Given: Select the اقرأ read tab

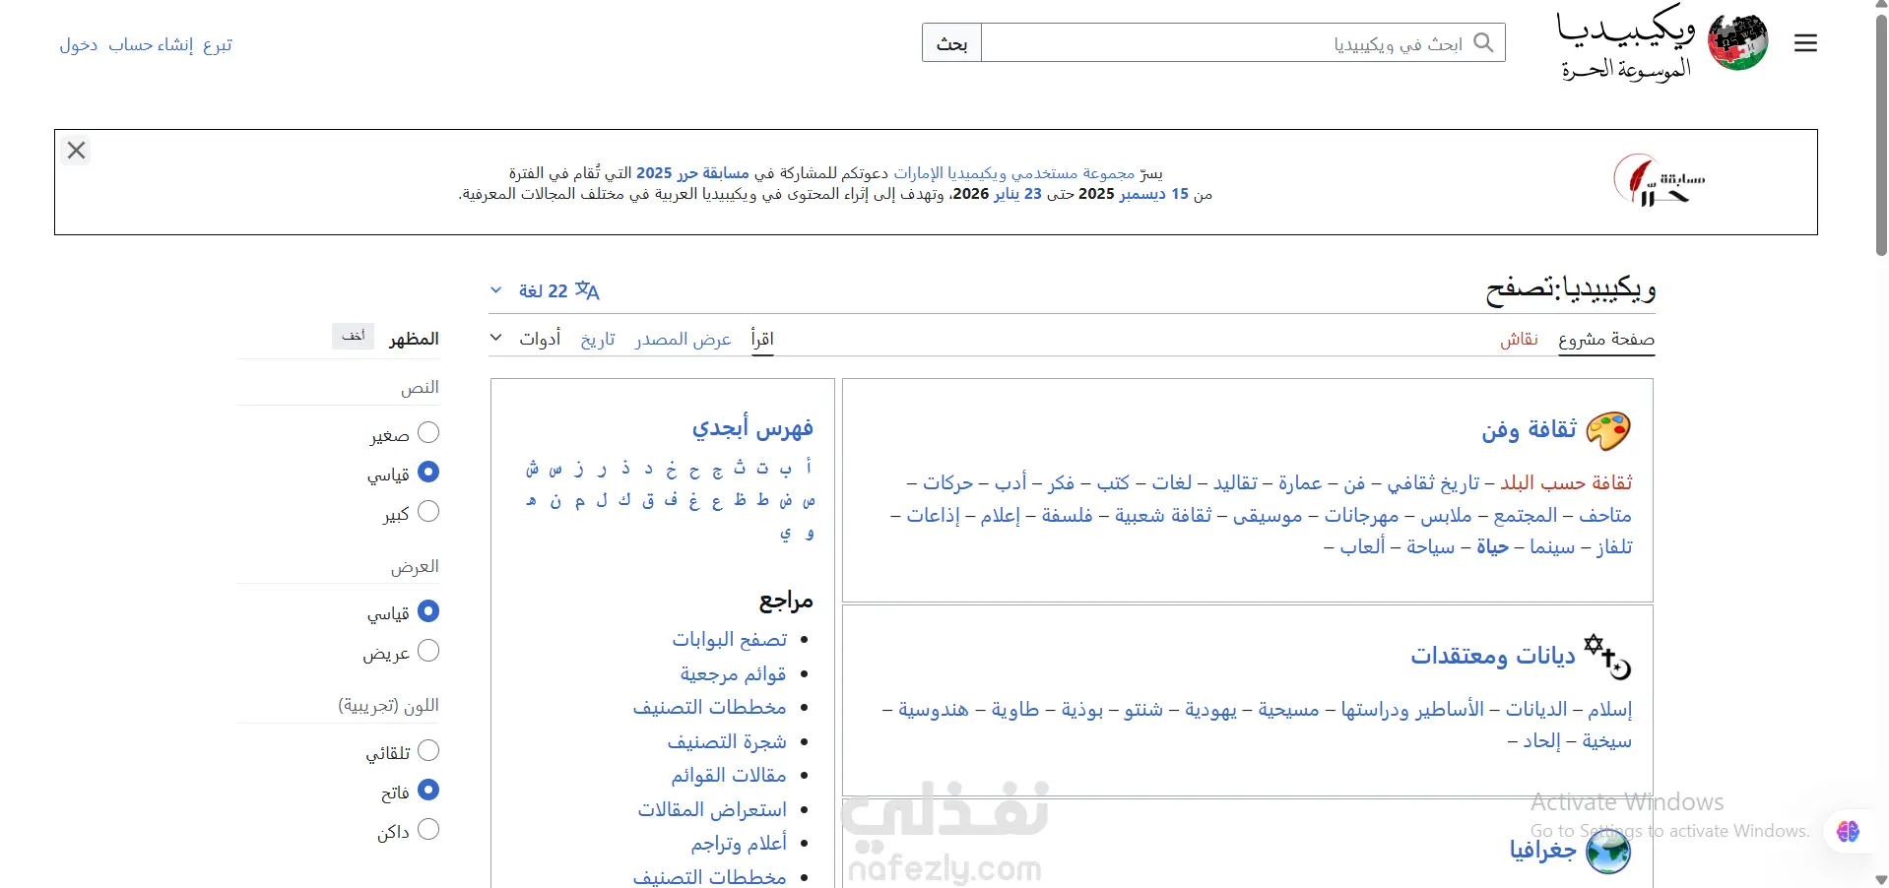Looking at the screenshot, I should [x=762, y=339].
